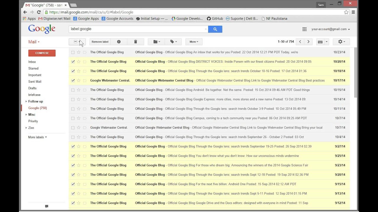Go to newer messages arrow
Screen dimensions: 378x212
click(x=300, y=42)
